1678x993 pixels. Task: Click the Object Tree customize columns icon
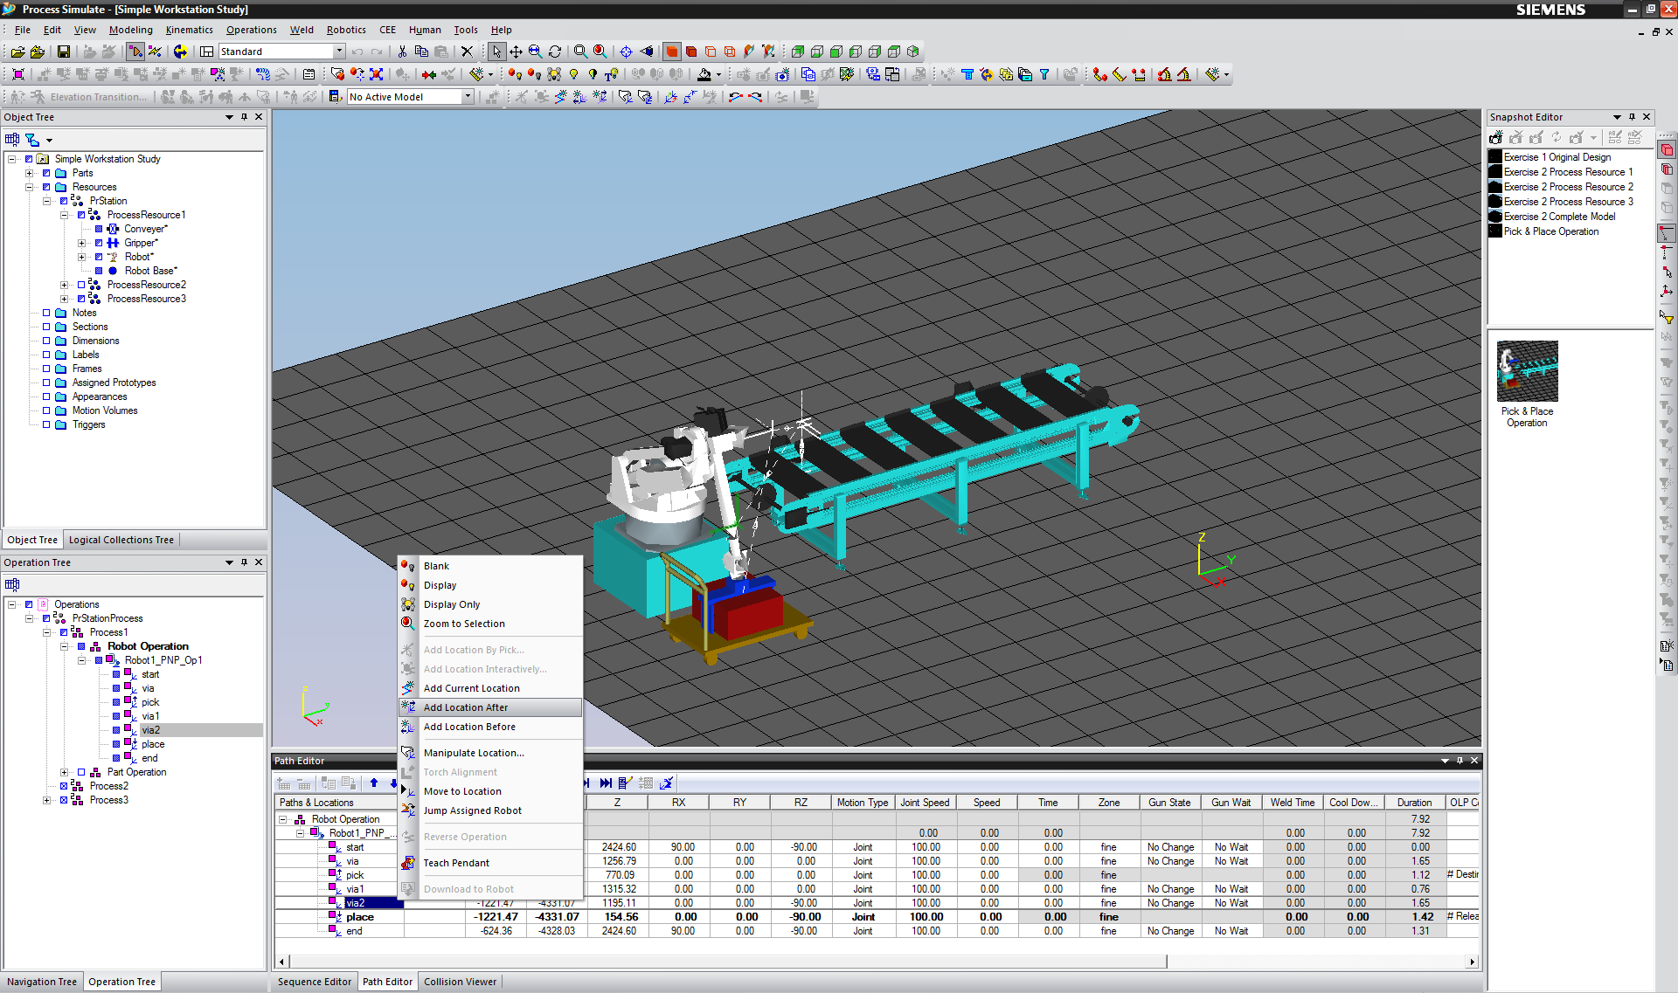pos(12,139)
